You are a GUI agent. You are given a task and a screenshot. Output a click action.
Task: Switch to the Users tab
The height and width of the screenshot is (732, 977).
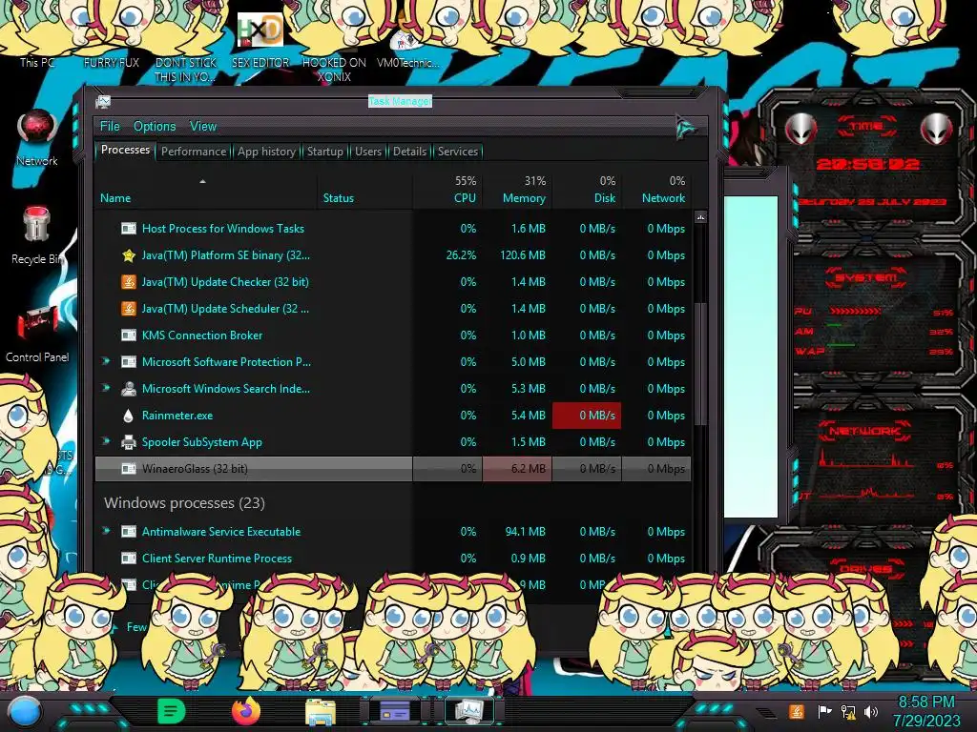pos(368,152)
